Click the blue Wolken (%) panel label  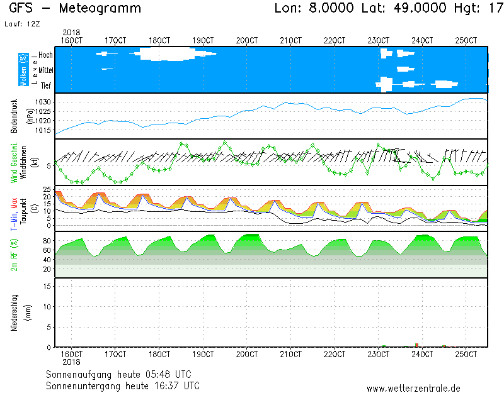click(x=23, y=70)
